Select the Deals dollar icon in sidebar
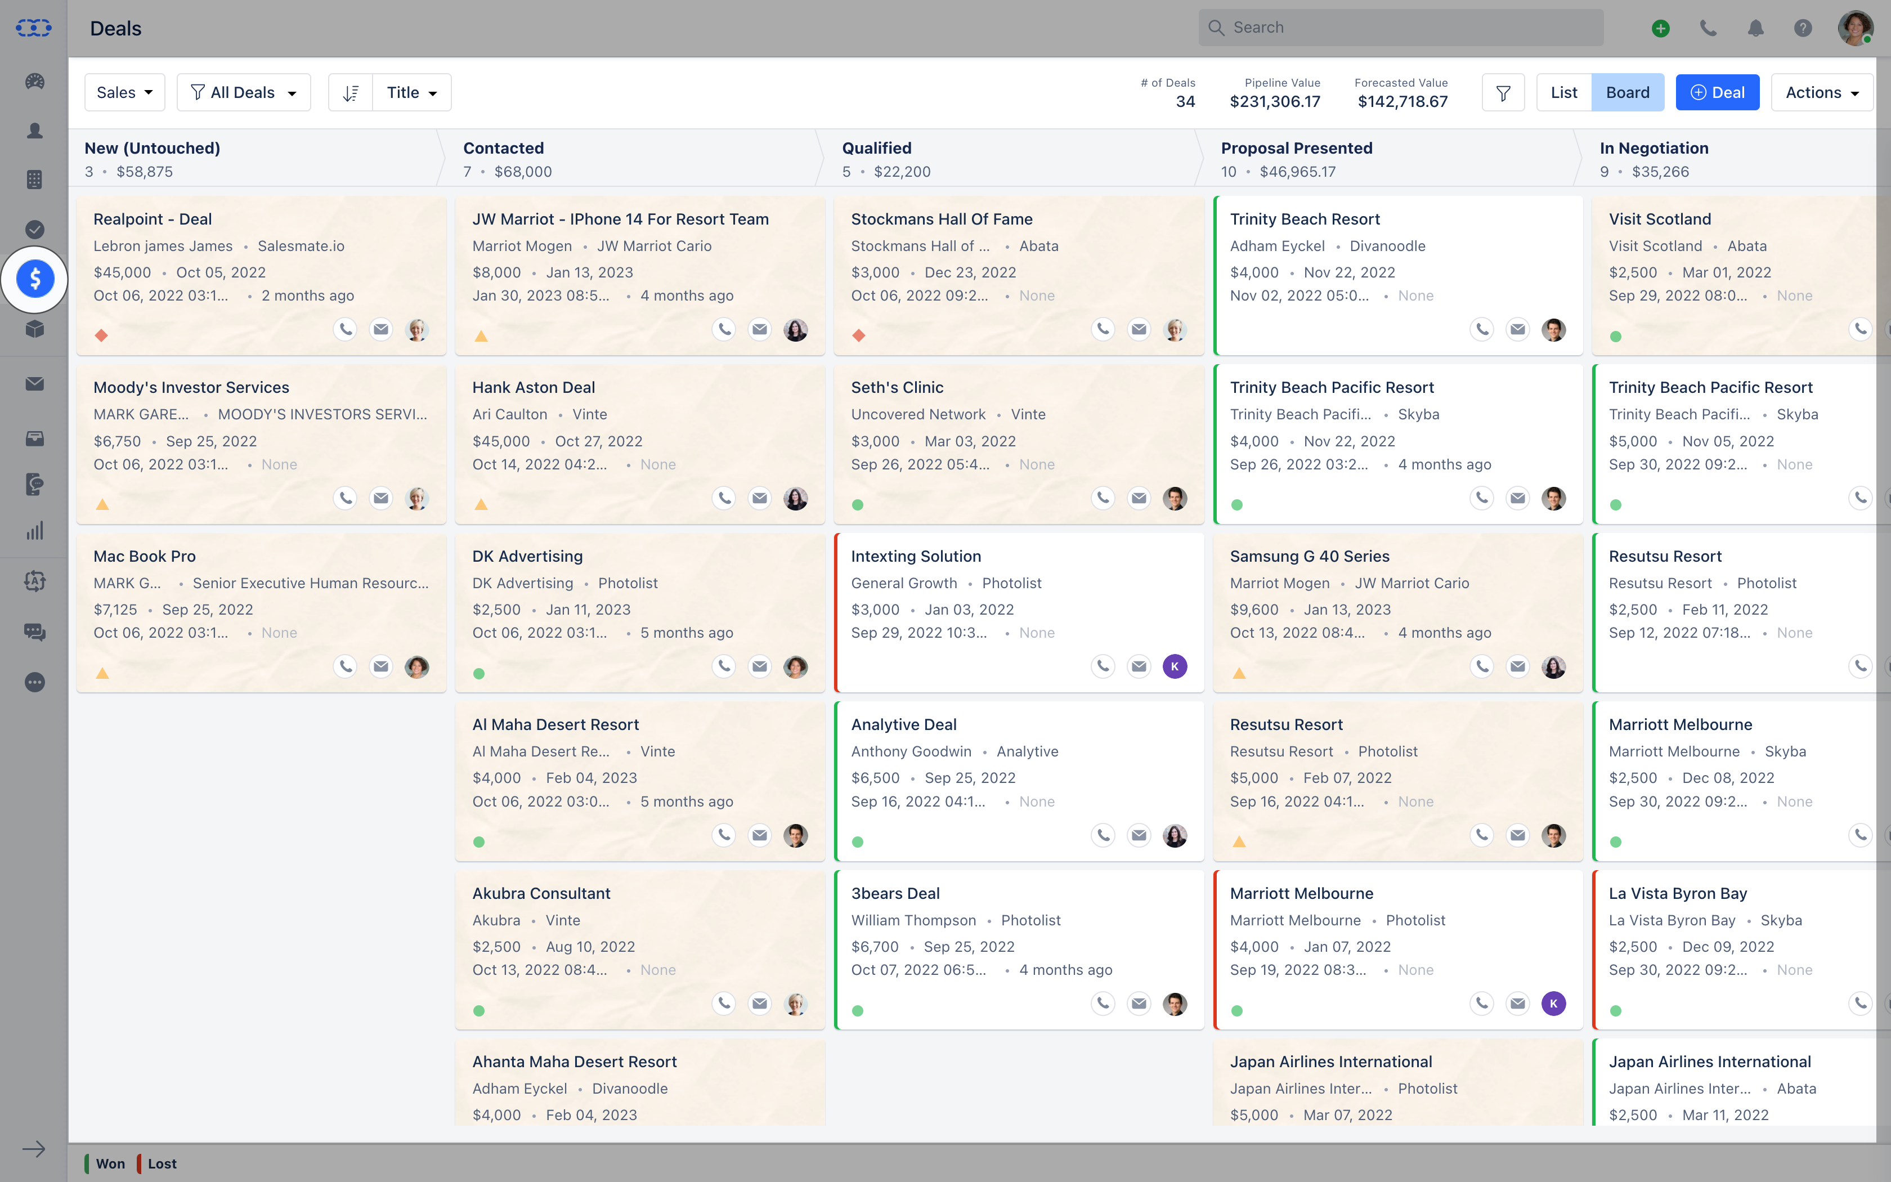 tap(34, 278)
